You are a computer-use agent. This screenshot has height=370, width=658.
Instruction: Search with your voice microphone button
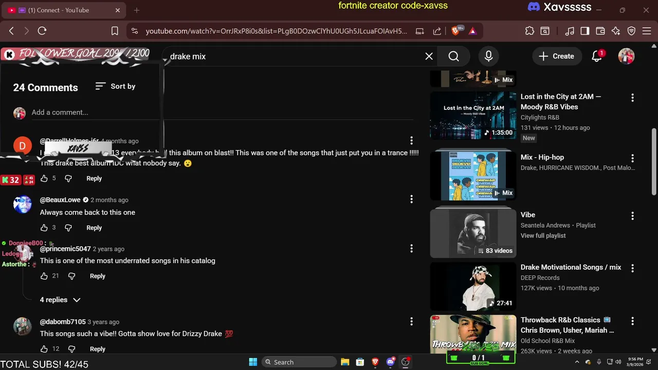(x=488, y=56)
